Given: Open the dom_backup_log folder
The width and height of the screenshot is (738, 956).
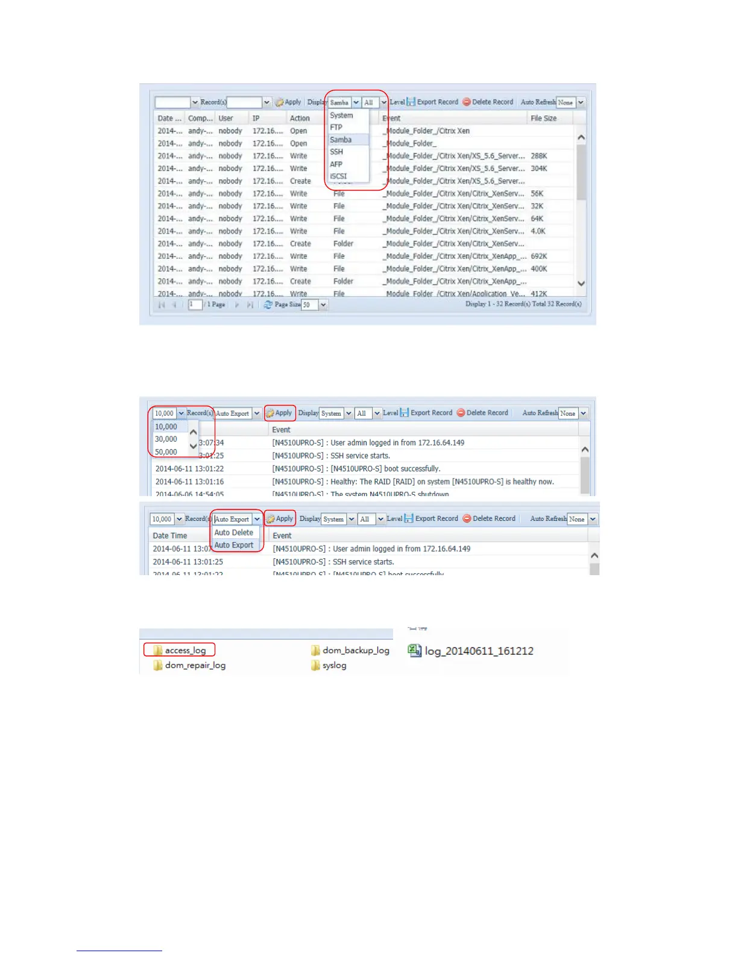Looking at the screenshot, I should [x=350, y=650].
